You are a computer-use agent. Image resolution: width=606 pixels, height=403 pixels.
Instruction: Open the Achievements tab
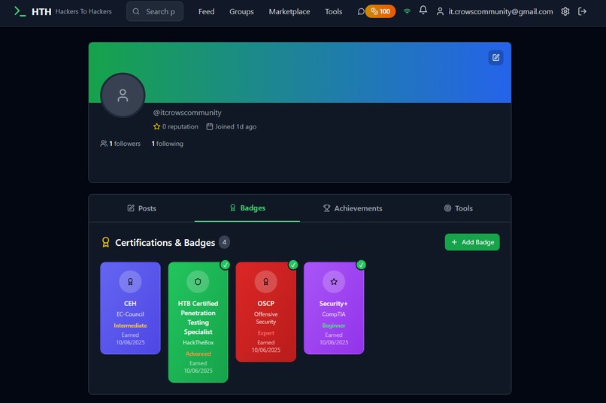[353, 208]
